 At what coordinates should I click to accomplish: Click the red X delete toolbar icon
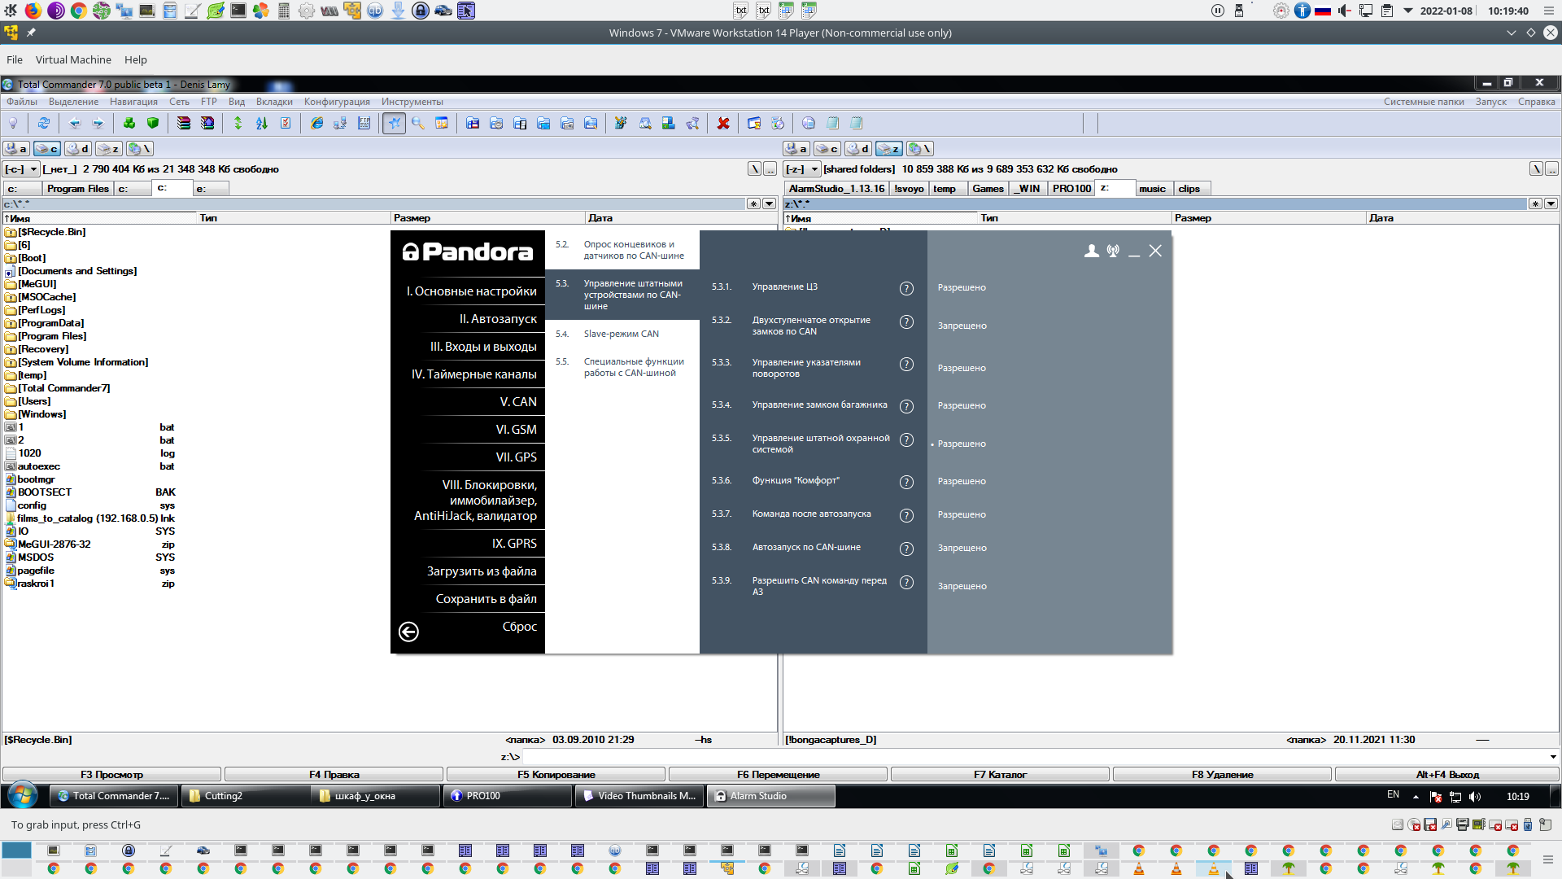click(722, 123)
